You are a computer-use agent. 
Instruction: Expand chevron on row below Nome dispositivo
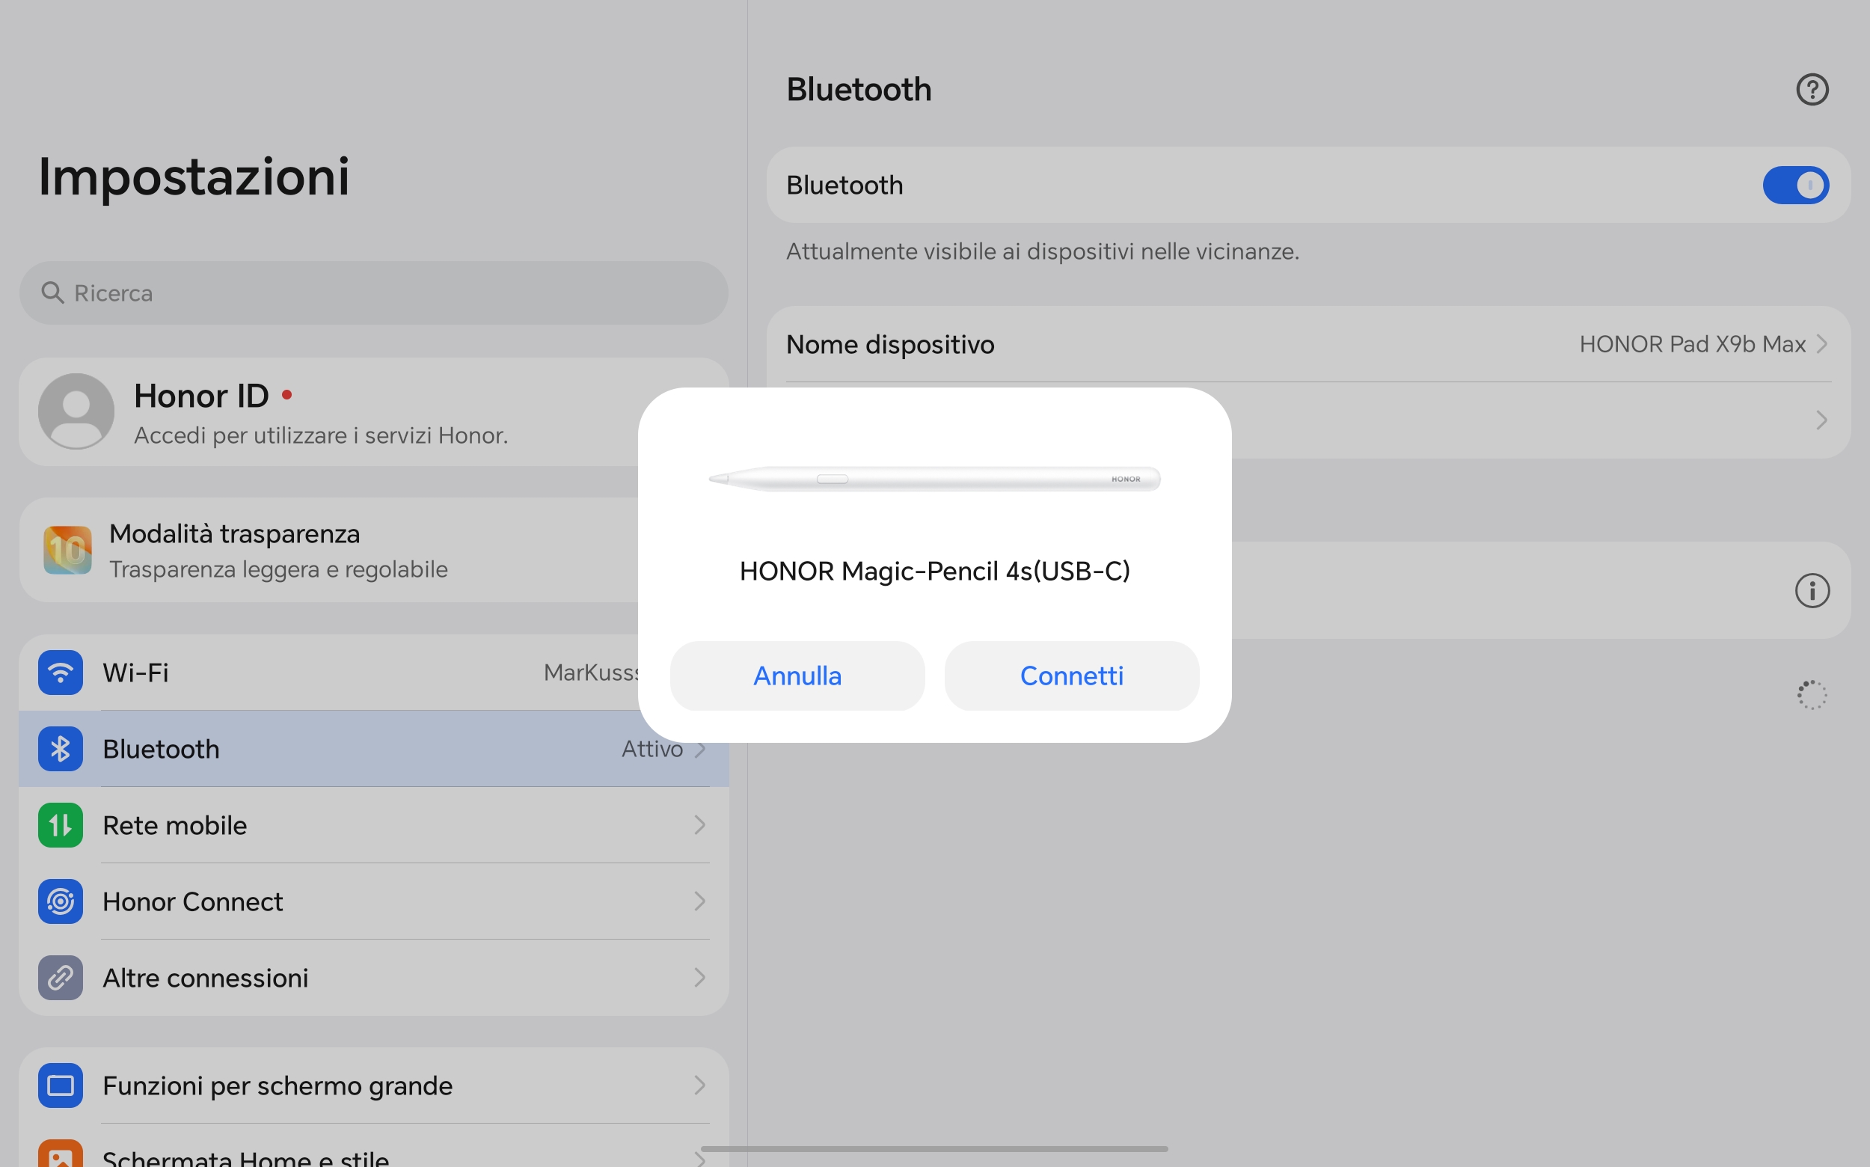click(x=1821, y=420)
